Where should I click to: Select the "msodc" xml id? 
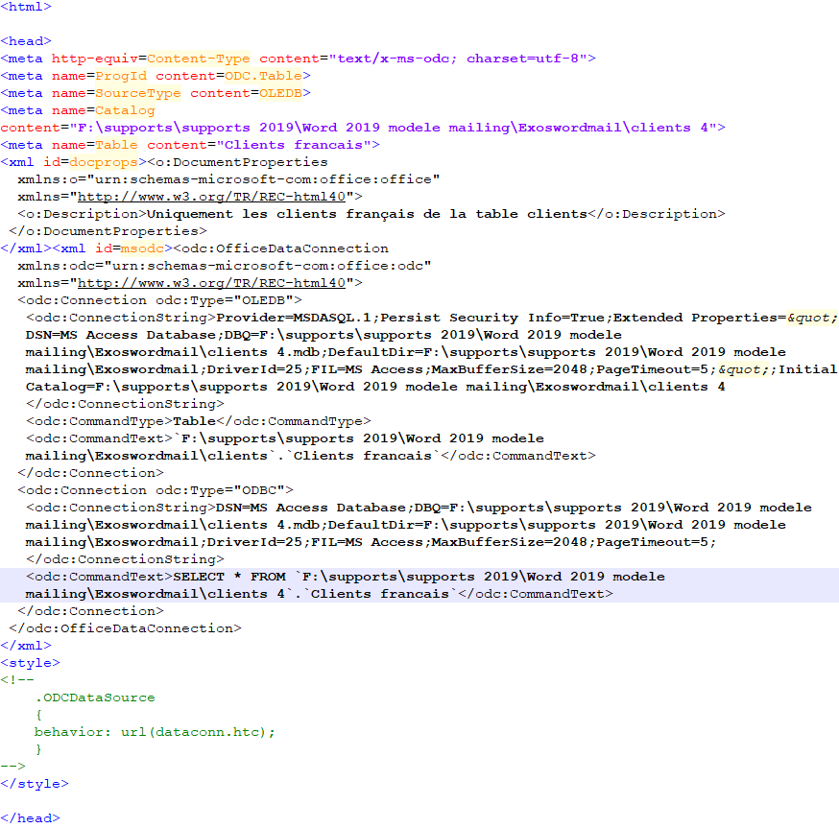142,248
